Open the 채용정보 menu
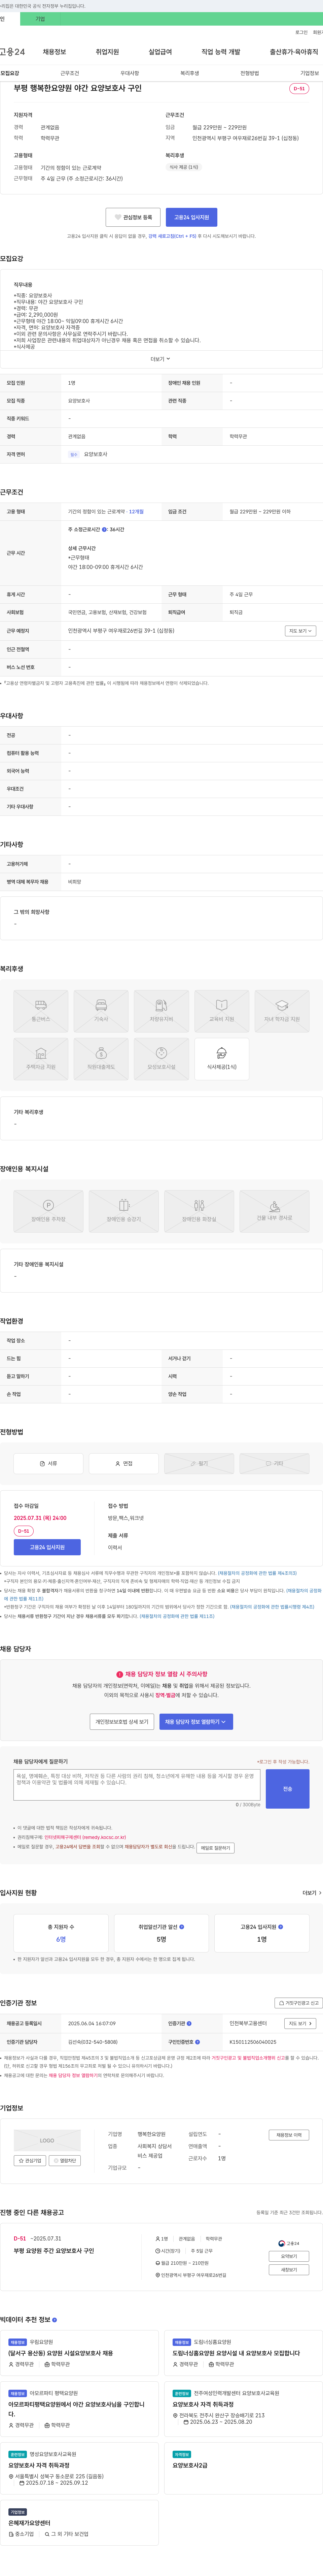This screenshot has width=323, height=2576. 54,52
